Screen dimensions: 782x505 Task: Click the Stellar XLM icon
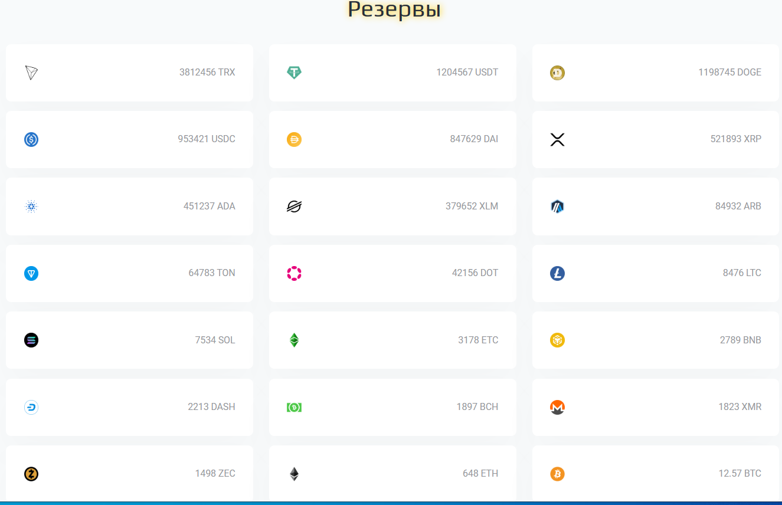click(294, 206)
